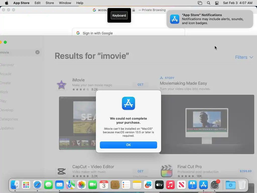Click the Keyboard button in the black overlay
This screenshot has width=257, height=193.
point(119,15)
